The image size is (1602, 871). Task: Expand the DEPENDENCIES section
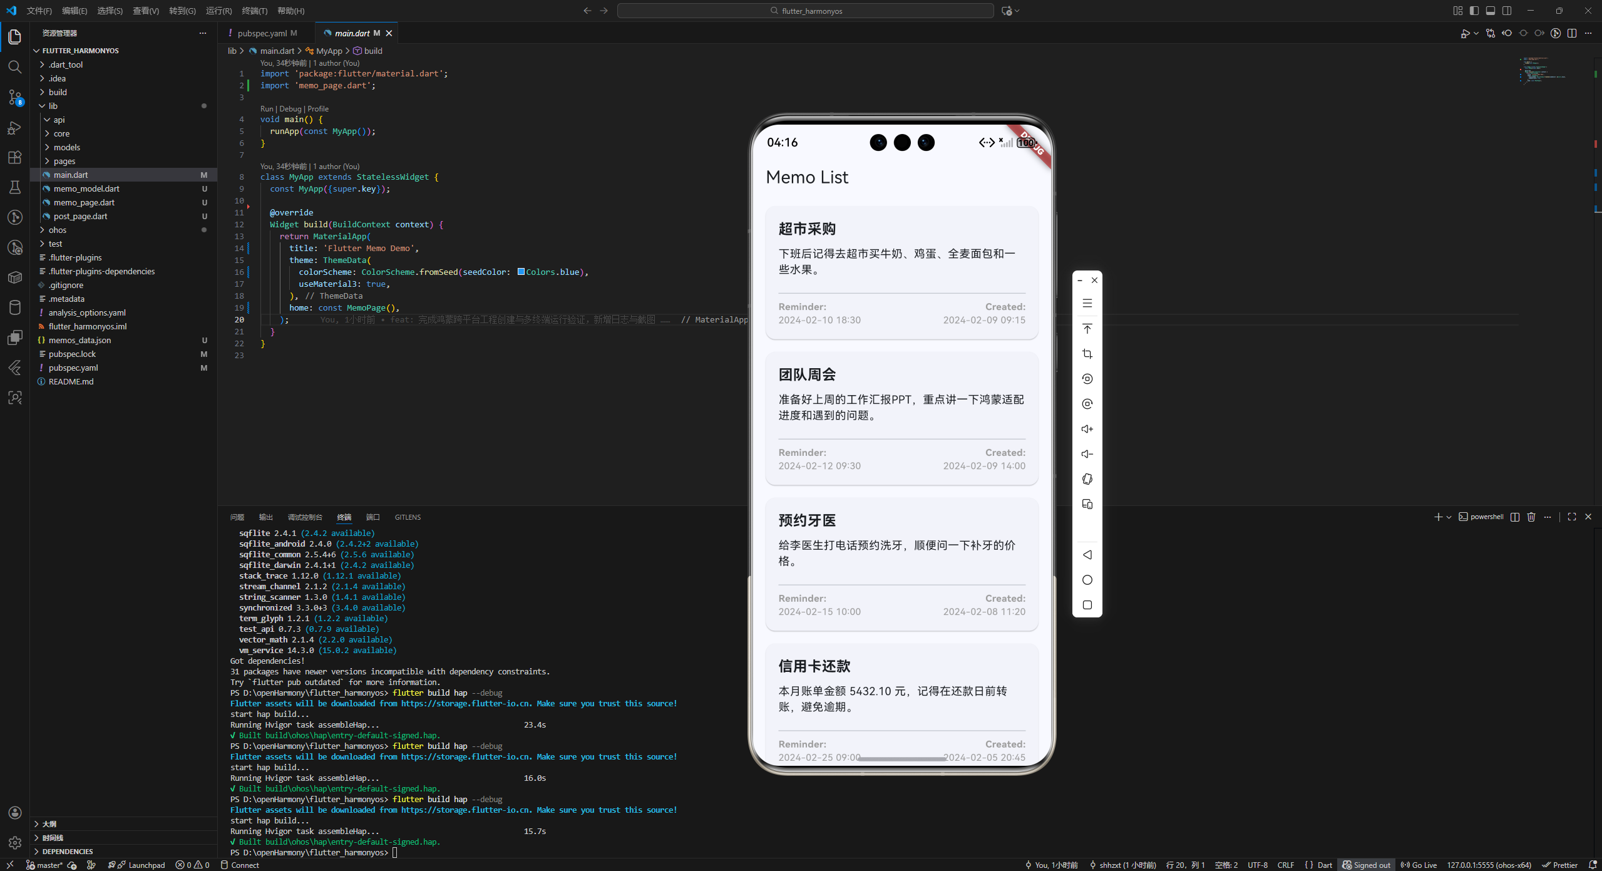pos(67,851)
